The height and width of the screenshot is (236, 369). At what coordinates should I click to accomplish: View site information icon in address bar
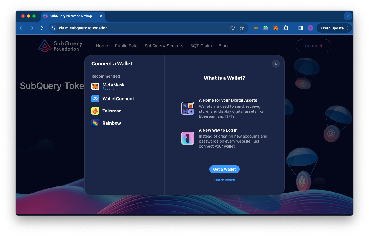[x=54, y=28]
